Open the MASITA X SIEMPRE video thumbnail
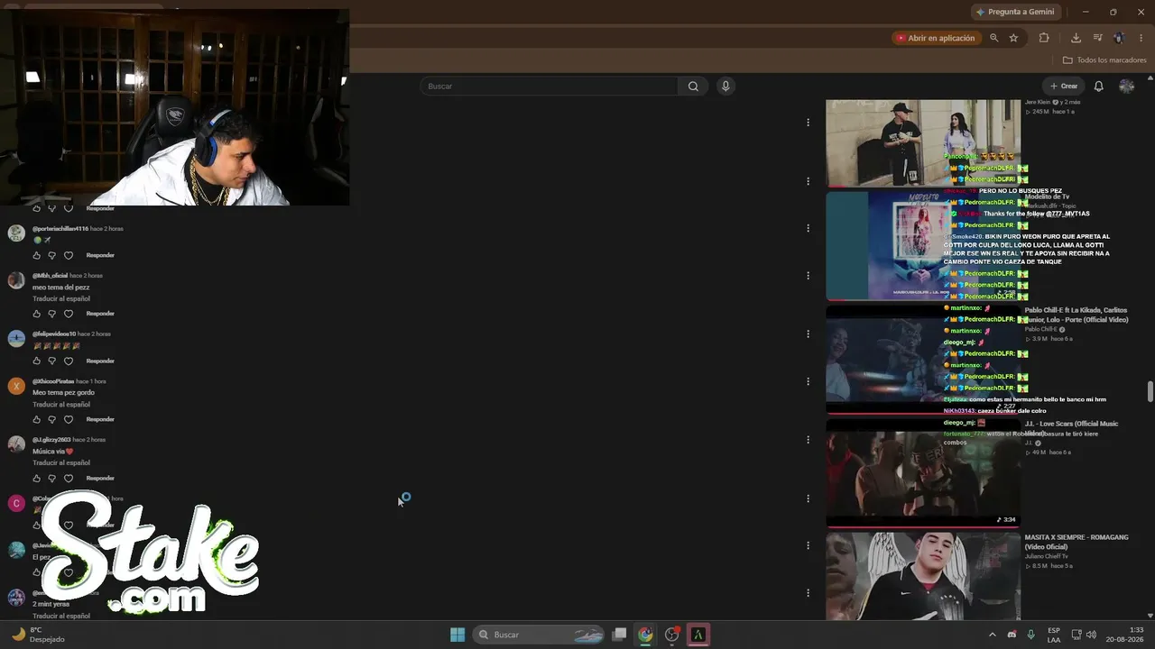This screenshot has height=649, width=1155. pos(923,576)
